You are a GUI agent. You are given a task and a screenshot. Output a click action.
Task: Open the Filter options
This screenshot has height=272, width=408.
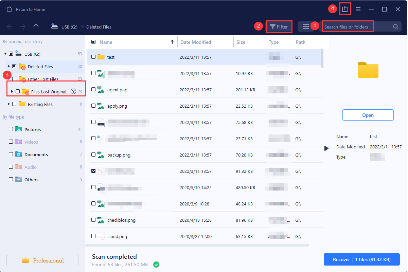[279, 26]
